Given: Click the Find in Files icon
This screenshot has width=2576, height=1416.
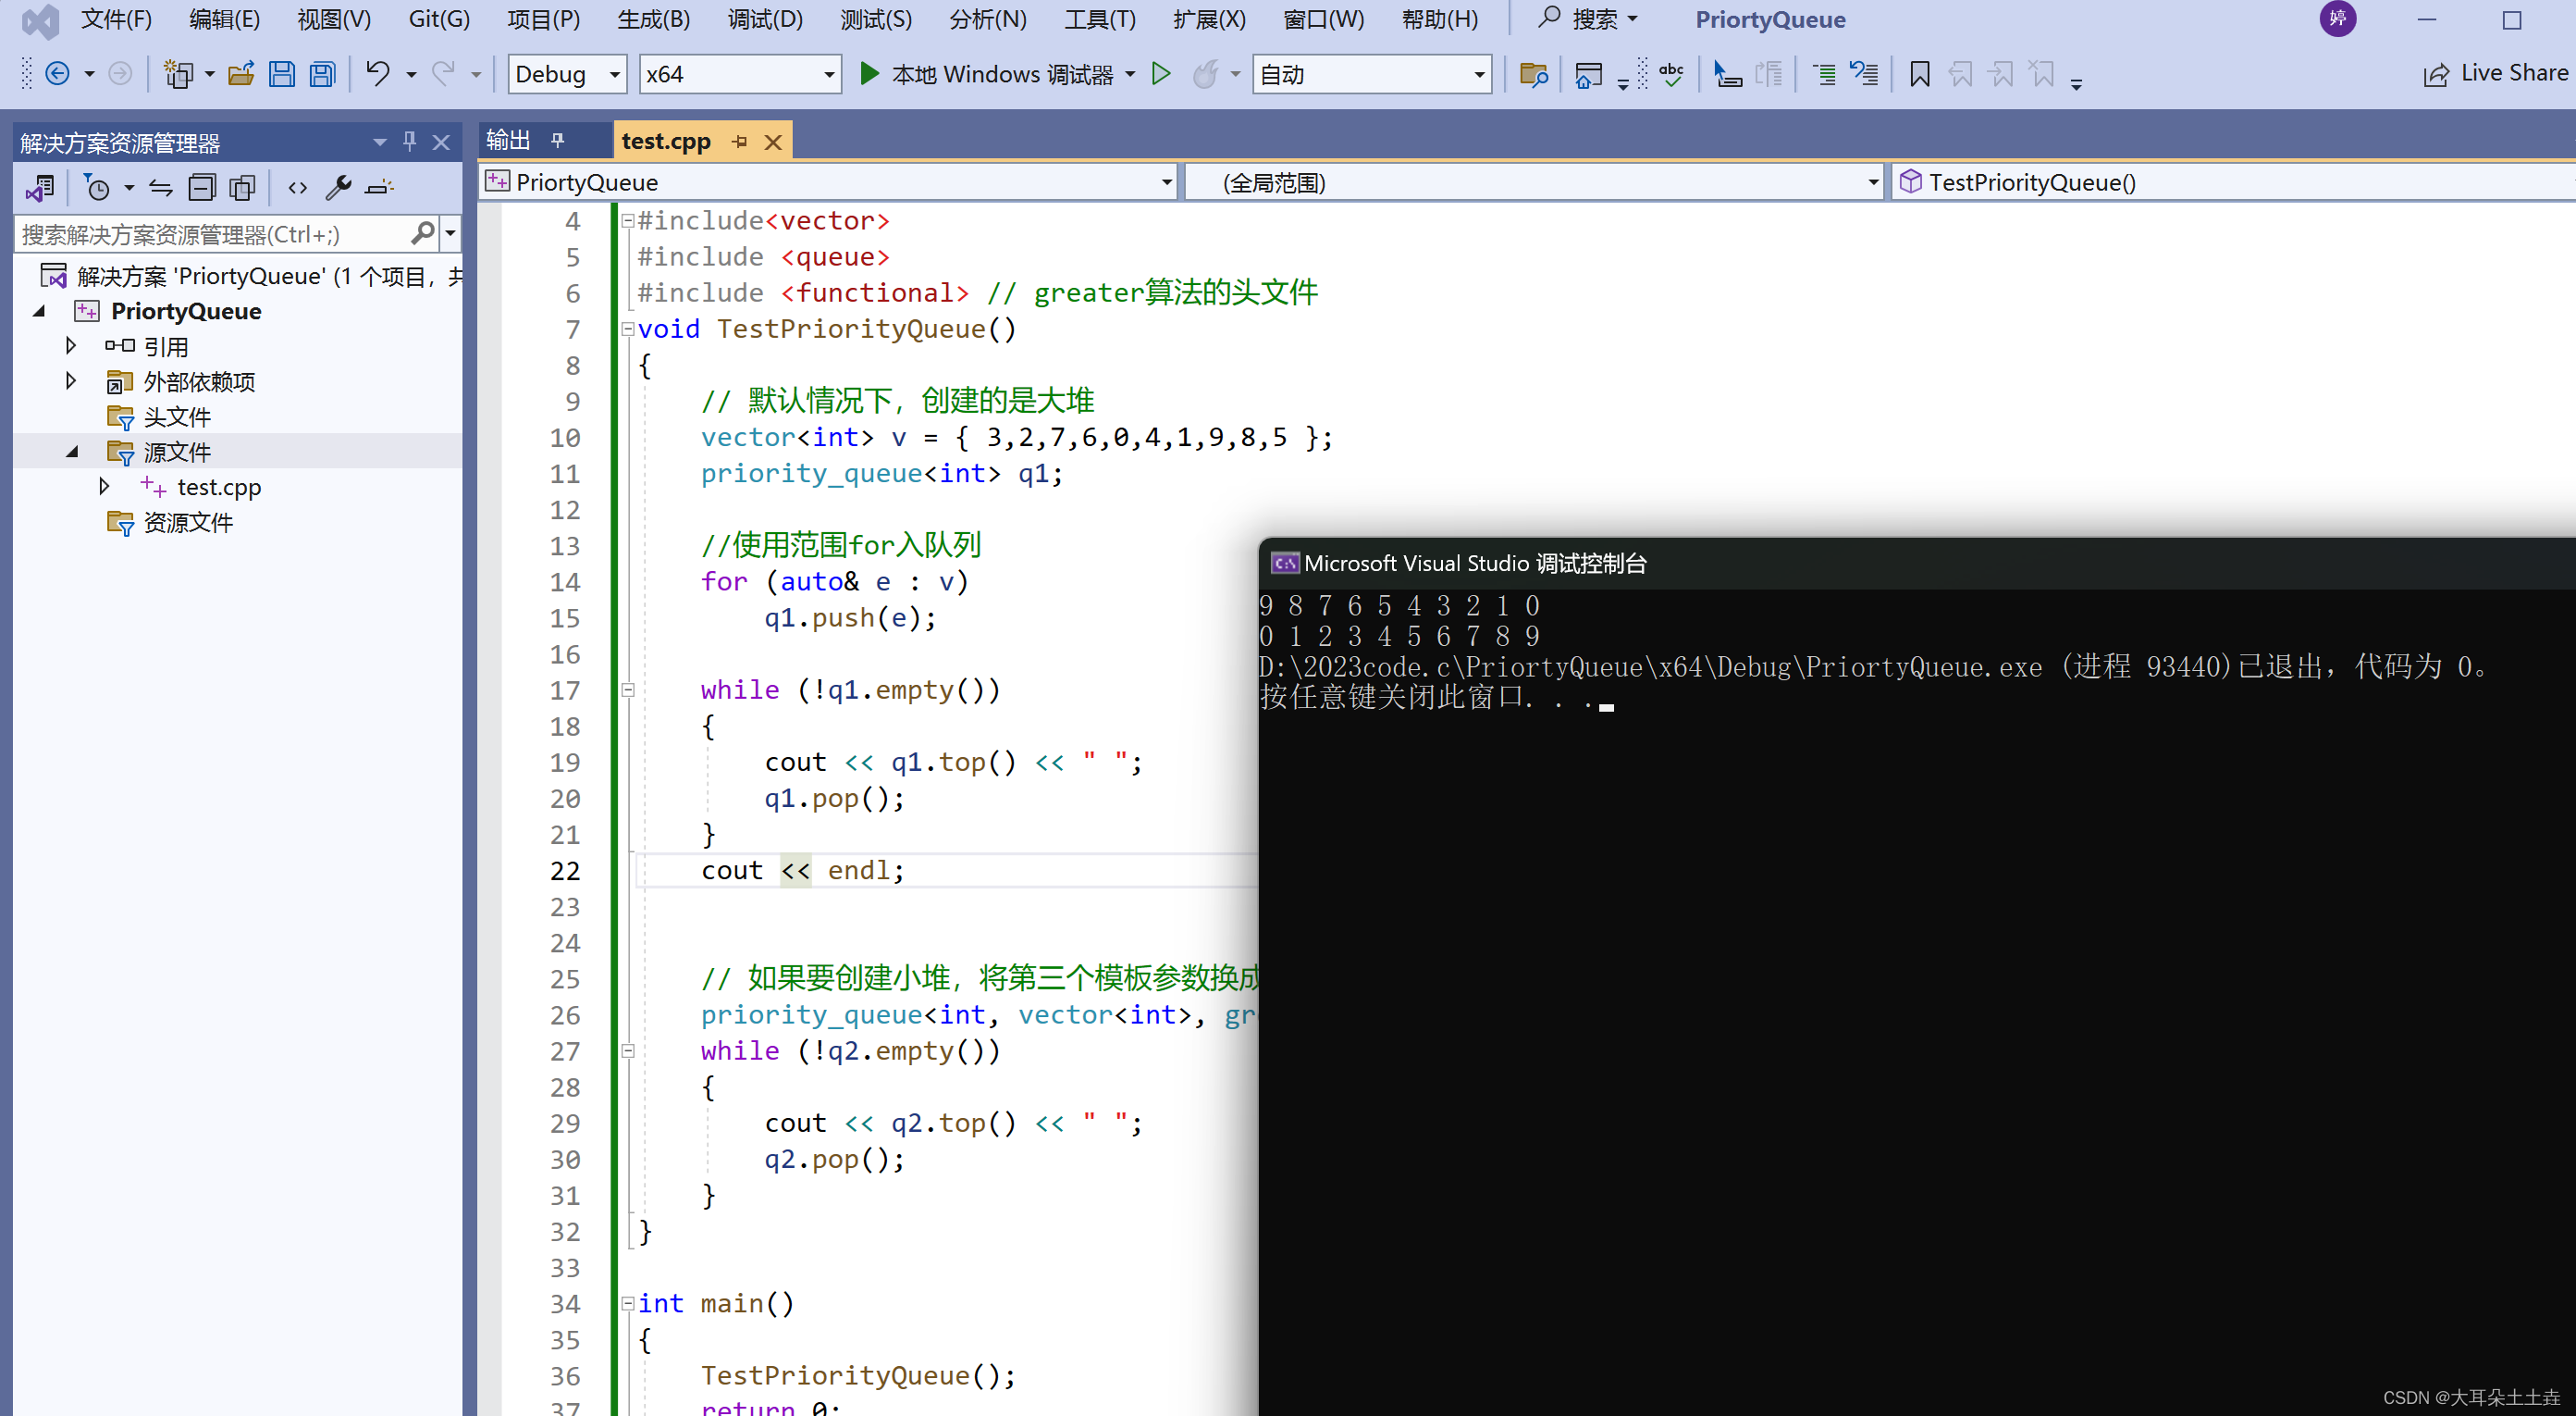Looking at the screenshot, I should [1533, 74].
